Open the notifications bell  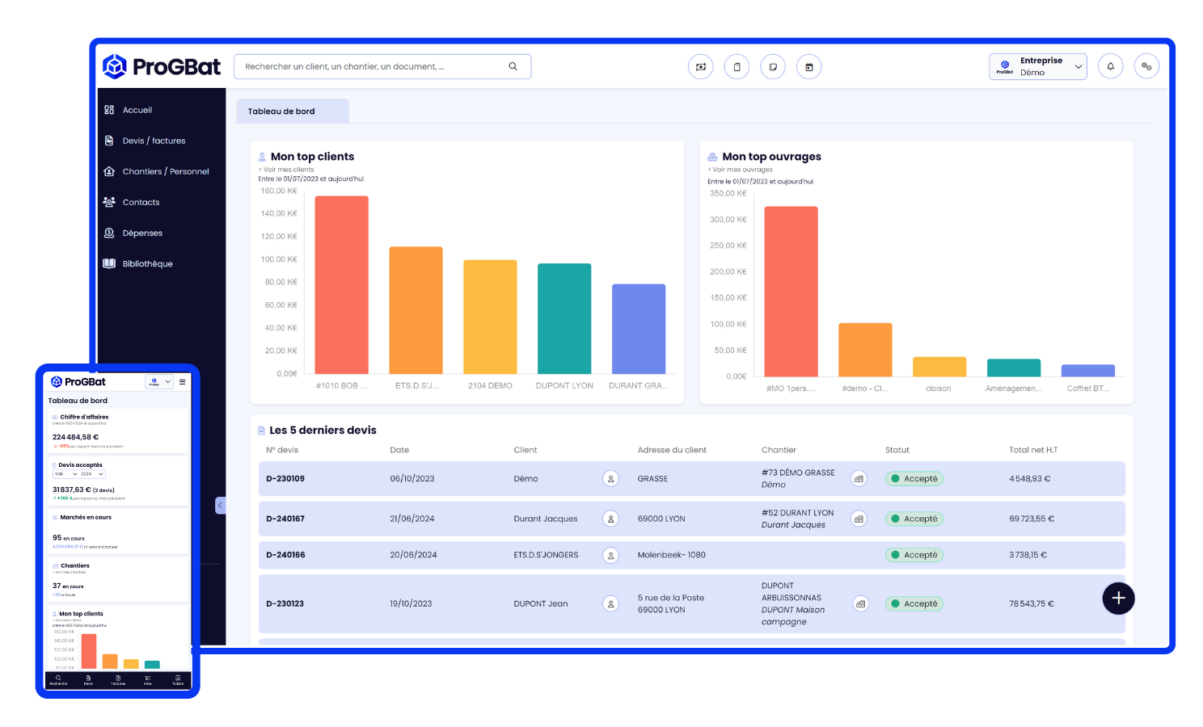pos(1110,66)
